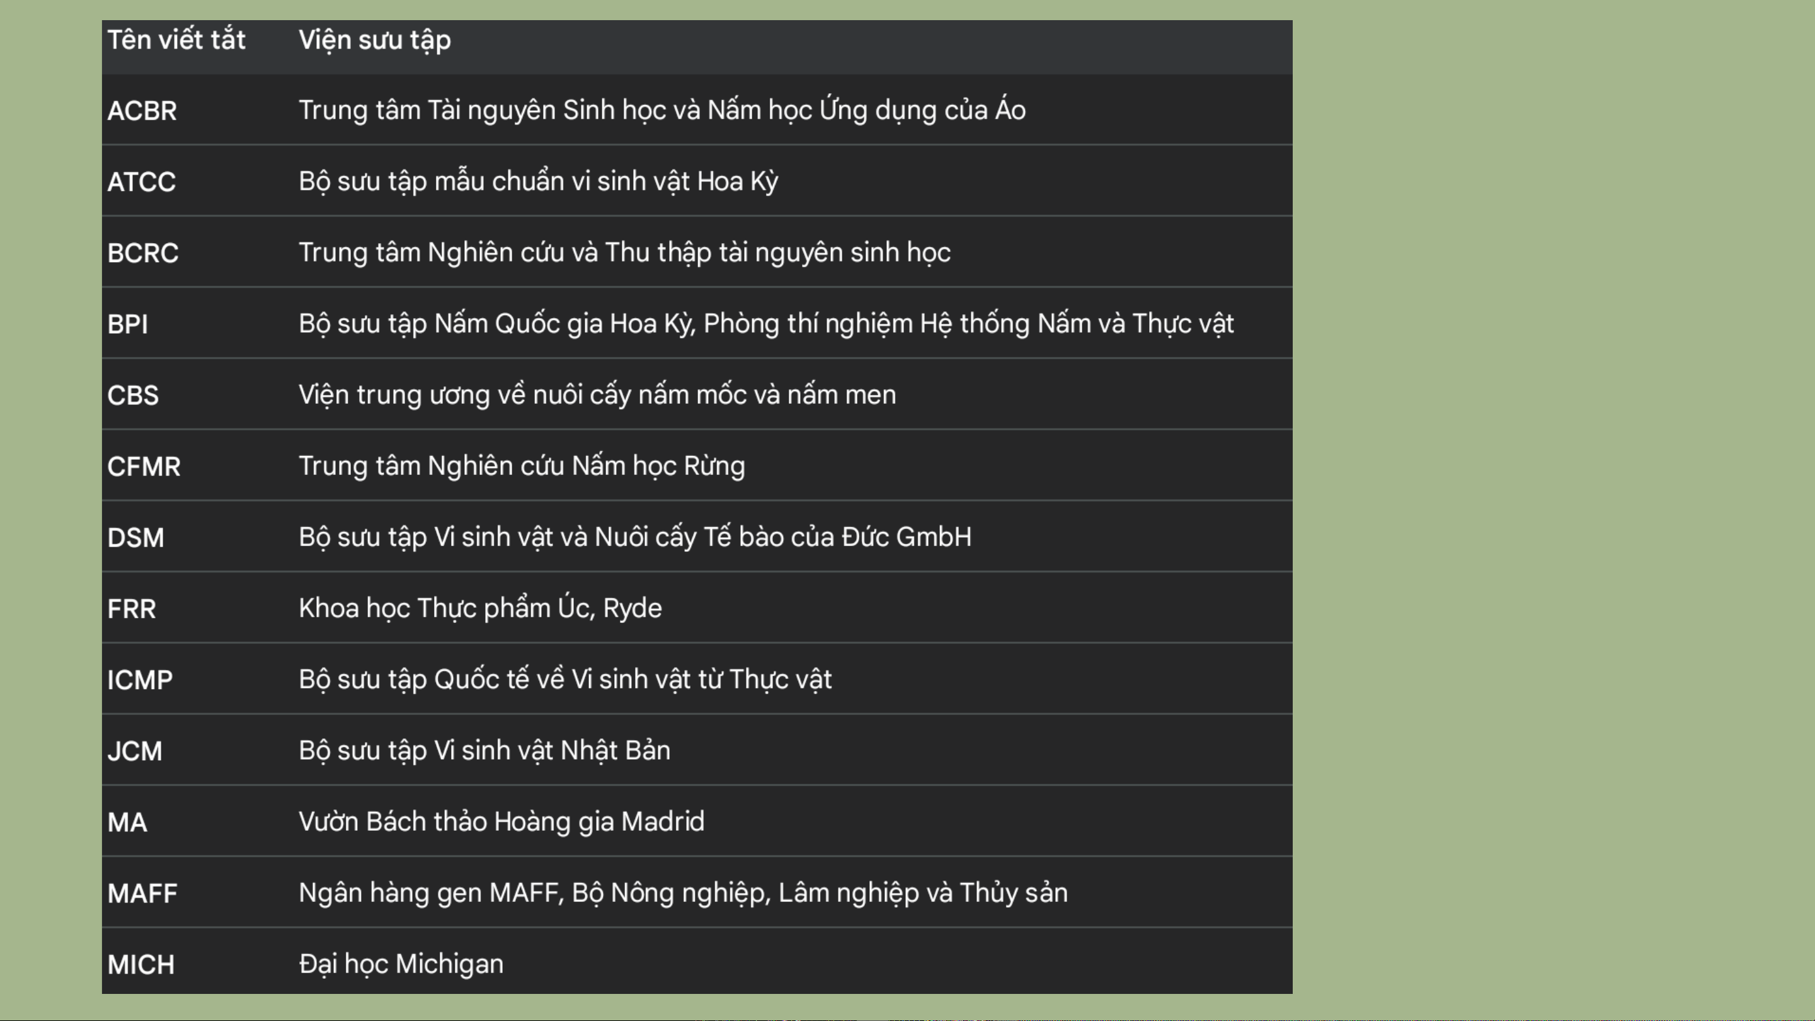This screenshot has width=1815, height=1021.
Task: Select the "Đại học Michigan" cell text
Action: tap(401, 965)
